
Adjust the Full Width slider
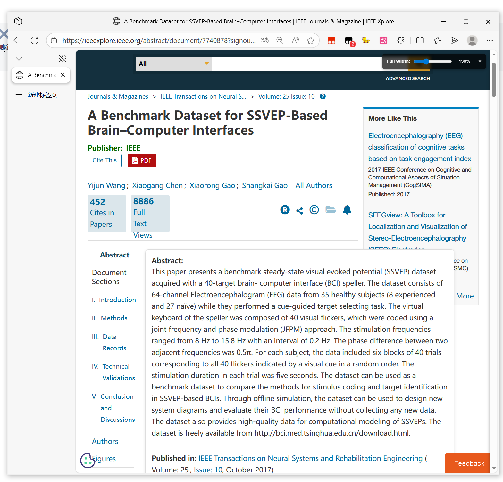pos(432,61)
